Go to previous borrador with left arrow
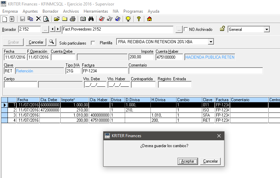Viewport: 280px width, 178px height. click(52, 29)
